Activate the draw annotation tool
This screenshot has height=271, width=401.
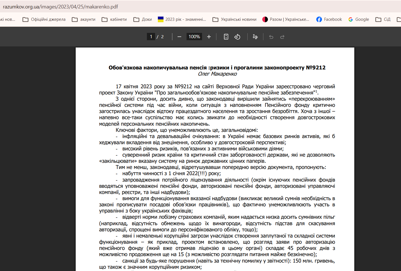(x=255, y=37)
